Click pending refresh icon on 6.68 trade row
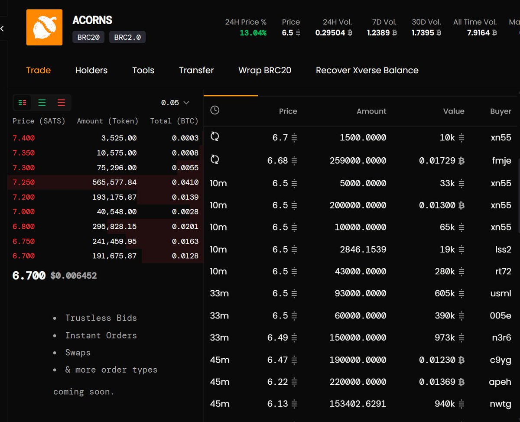Image resolution: width=520 pixels, height=422 pixels. [214, 159]
